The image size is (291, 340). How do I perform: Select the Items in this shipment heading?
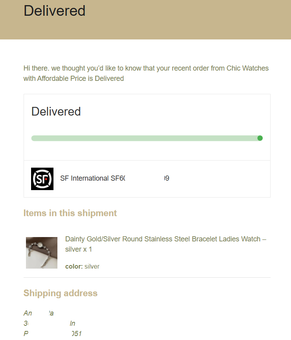pyautogui.click(x=70, y=213)
